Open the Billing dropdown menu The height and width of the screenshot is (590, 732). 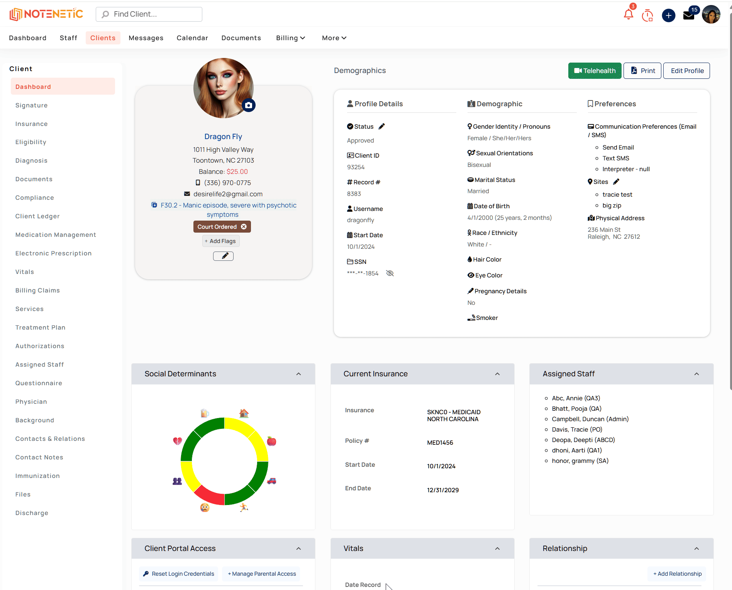pyautogui.click(x=290, y=38)
